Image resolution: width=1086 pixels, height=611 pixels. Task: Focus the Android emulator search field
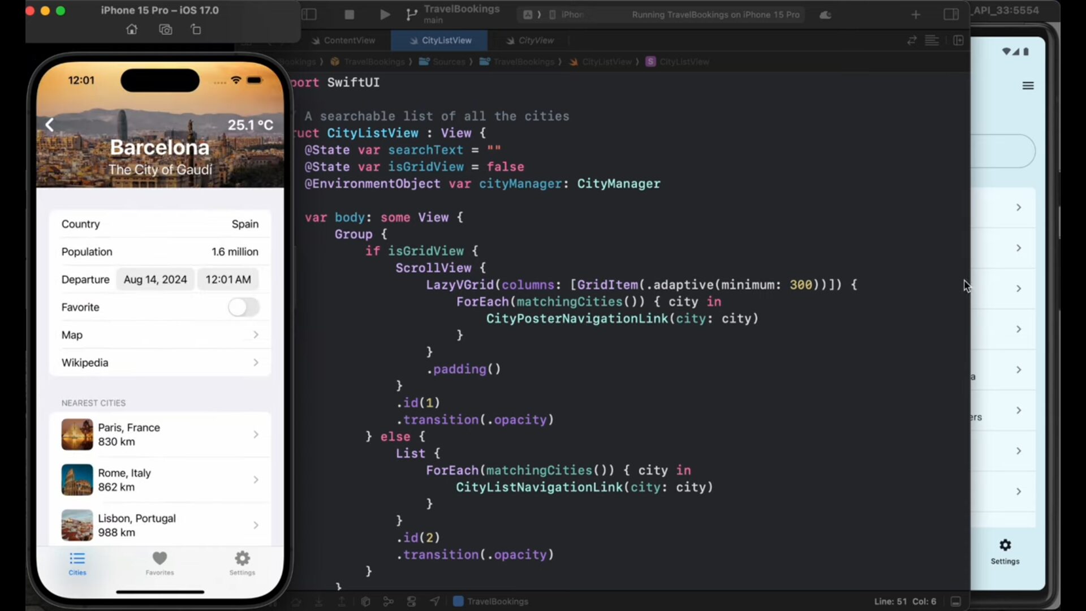[x=1003, y=151]
